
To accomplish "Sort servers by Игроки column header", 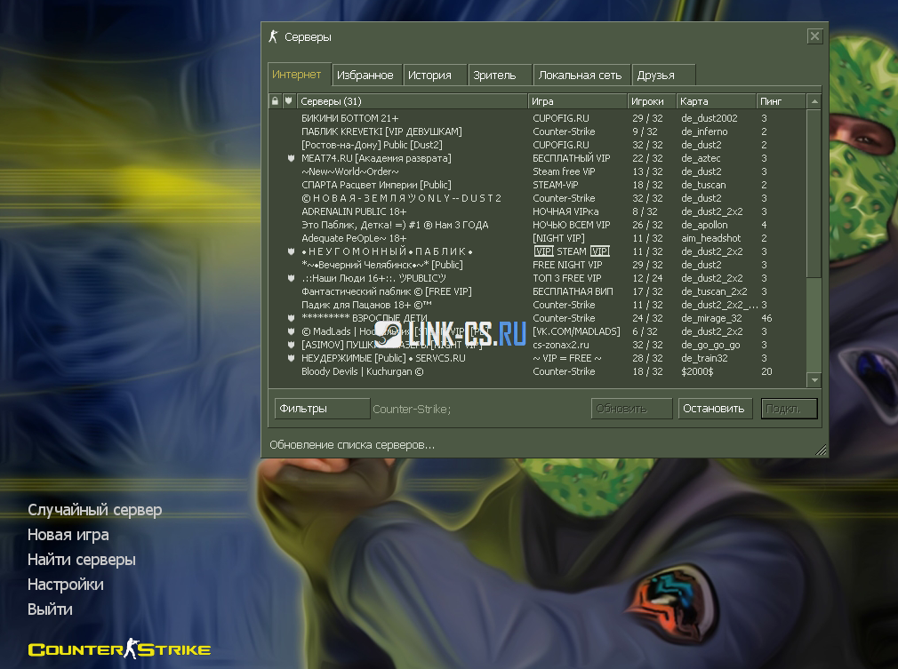I will (x=651, y=101).
